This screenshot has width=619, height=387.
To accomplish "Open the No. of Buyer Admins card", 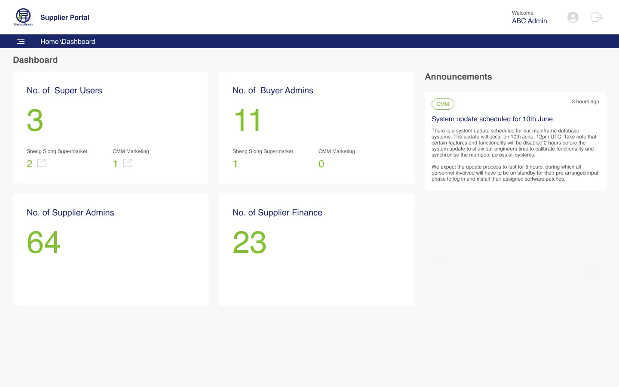I will click(316, 127).
